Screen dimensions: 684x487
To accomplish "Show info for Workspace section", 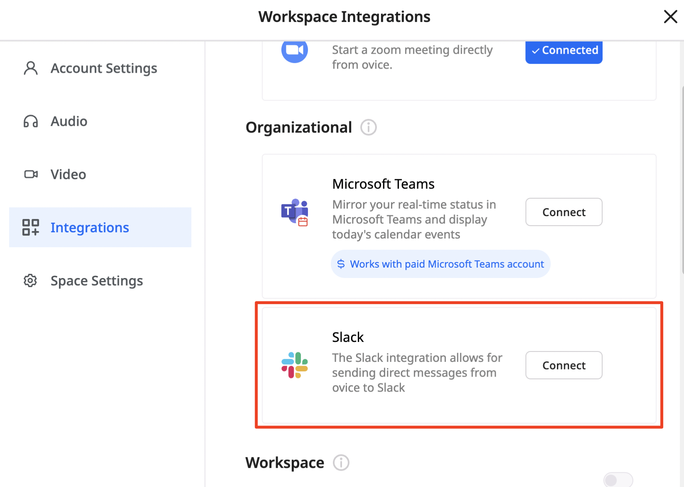I will click(x=341, y=462).
